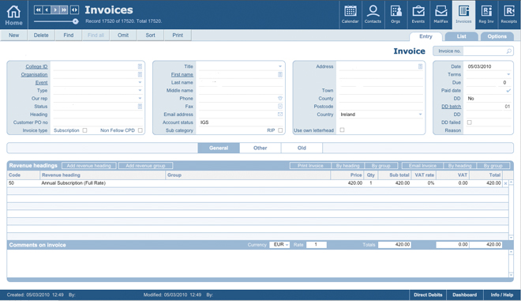
Task: Click the Print Invoice button
Action: pyautogui.click(x=310, y=166)
